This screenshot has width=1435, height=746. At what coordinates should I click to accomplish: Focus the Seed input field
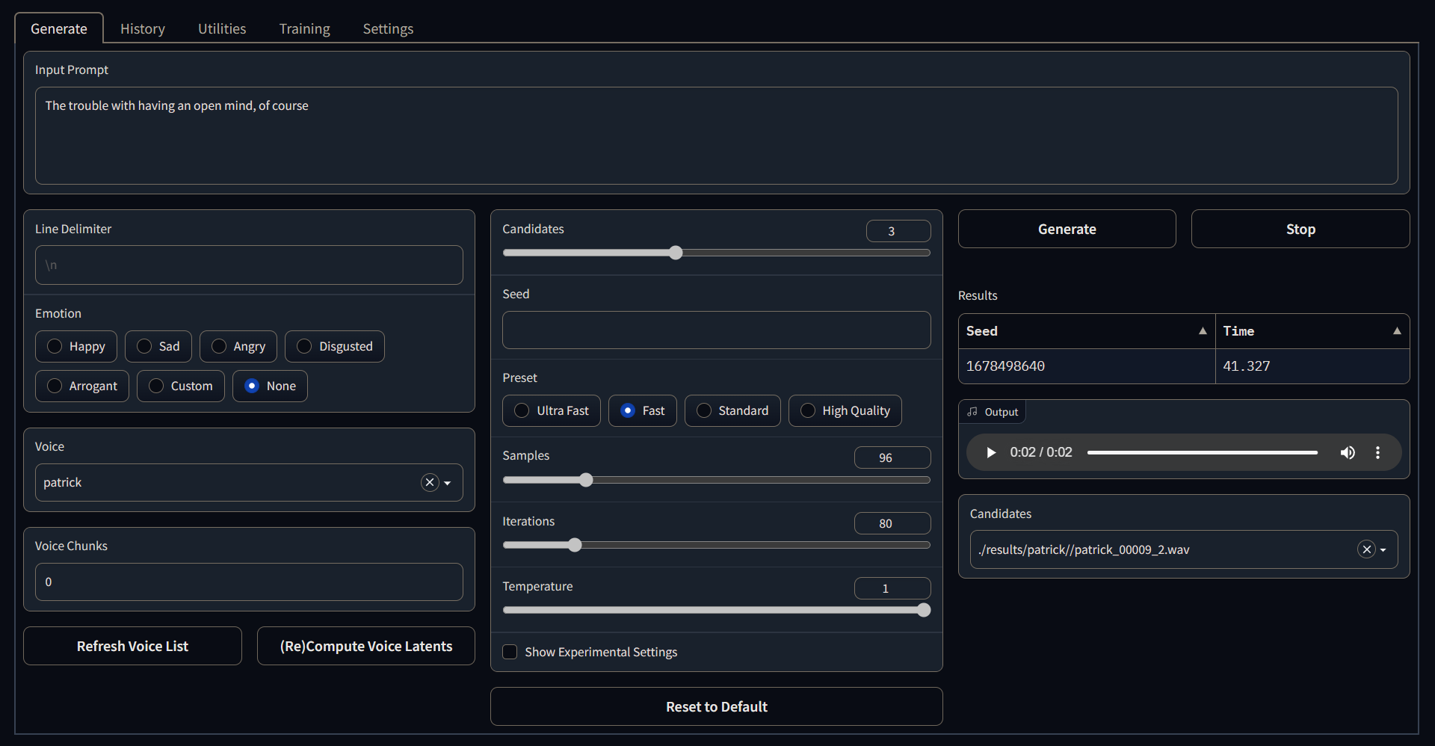click(717, 330)
